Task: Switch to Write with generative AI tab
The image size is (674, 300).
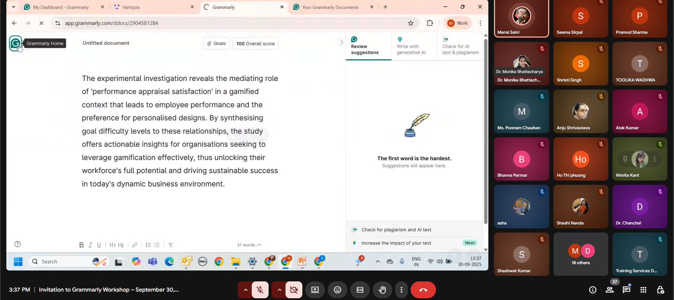Action: point(411,46)
